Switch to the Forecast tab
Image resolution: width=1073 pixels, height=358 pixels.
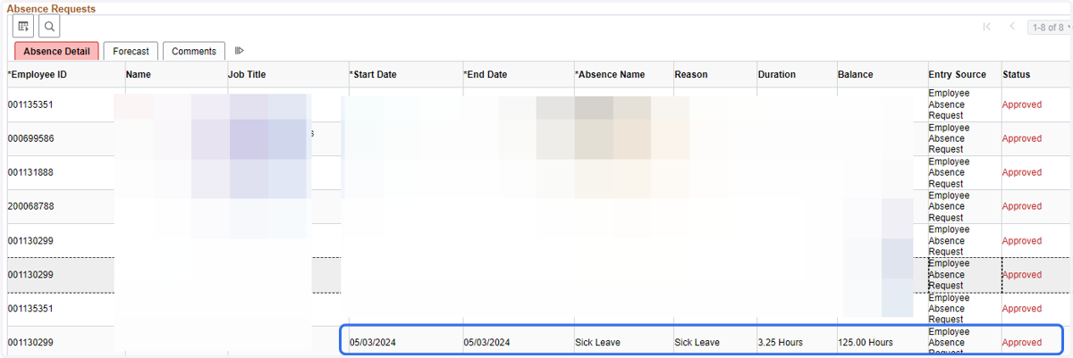pyautogui.click(x=131, y=51)
